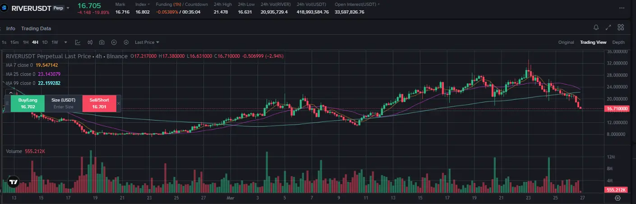Take a chart snapshot with camera icon

(102, 42)
